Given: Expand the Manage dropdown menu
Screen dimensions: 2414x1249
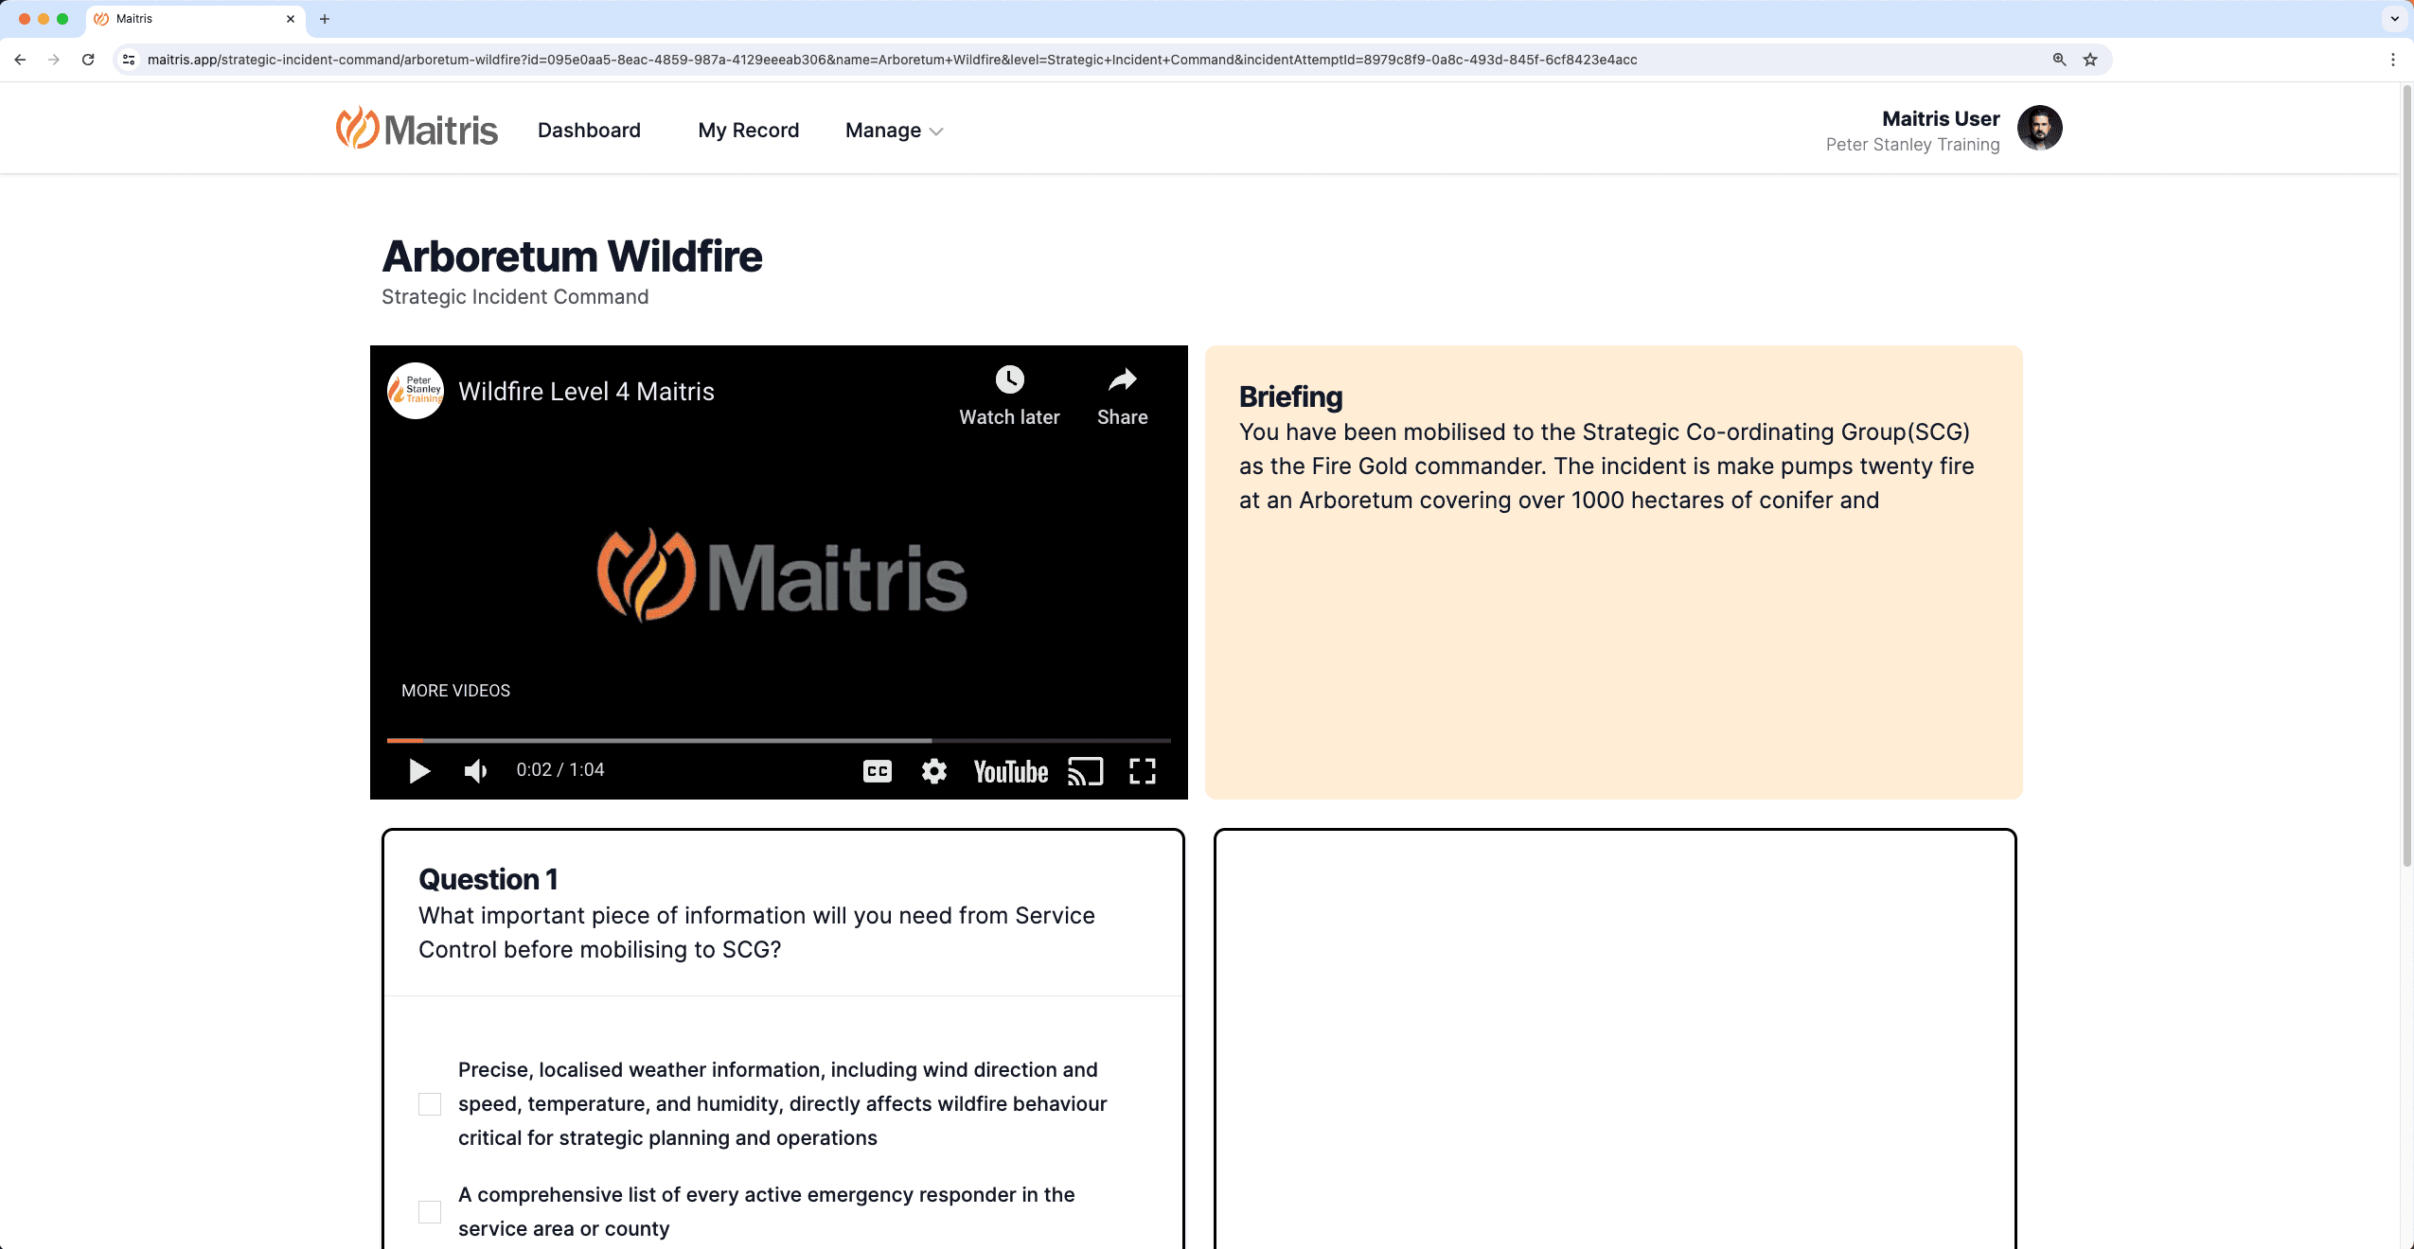Looking at the screenshot, I should click(x=894, y=131).
